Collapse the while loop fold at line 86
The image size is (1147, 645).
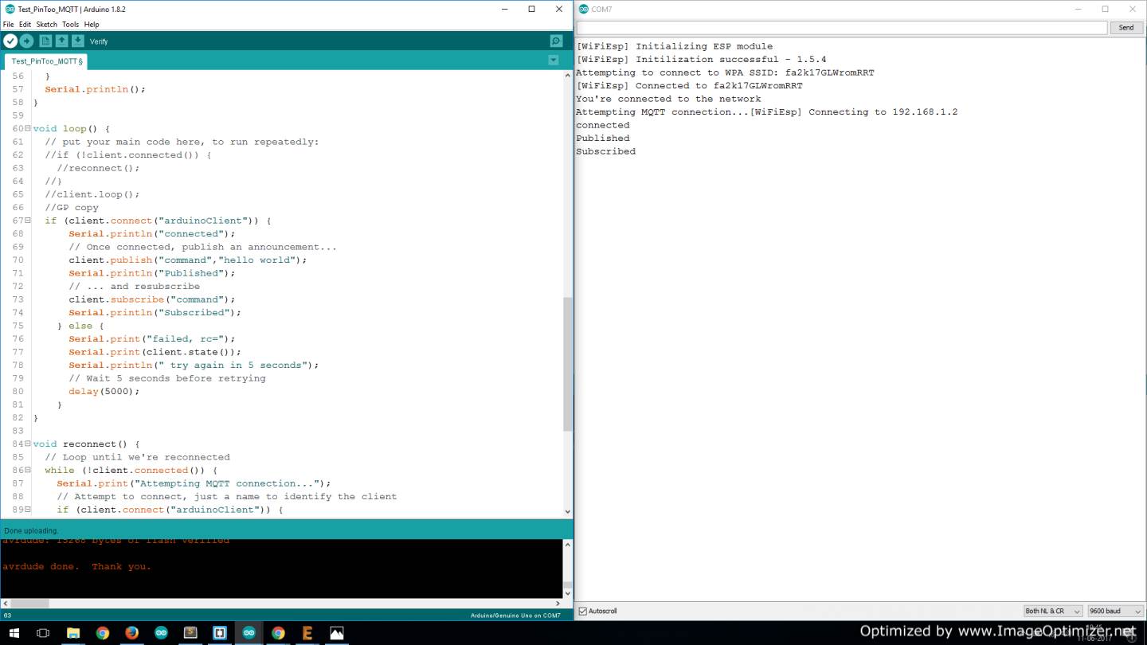pyautogui.click(x=28, y=470)
